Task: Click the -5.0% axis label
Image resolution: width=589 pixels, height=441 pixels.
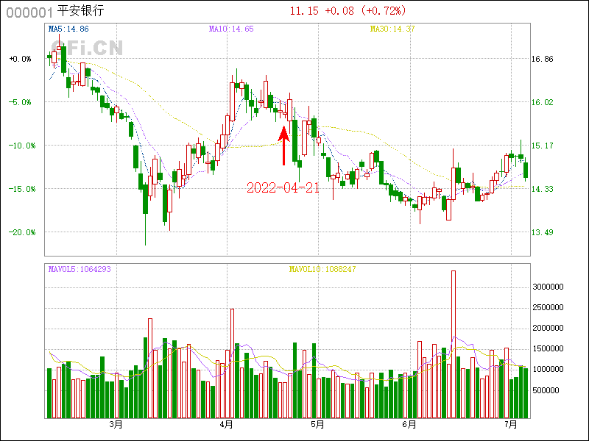Action: (21, 102)
